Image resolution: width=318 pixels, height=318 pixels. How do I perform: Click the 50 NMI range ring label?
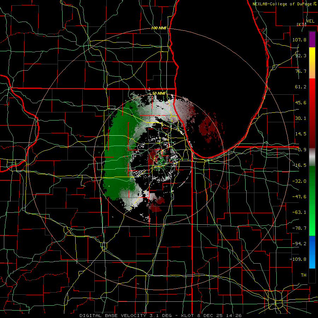[x=159, y=93]
